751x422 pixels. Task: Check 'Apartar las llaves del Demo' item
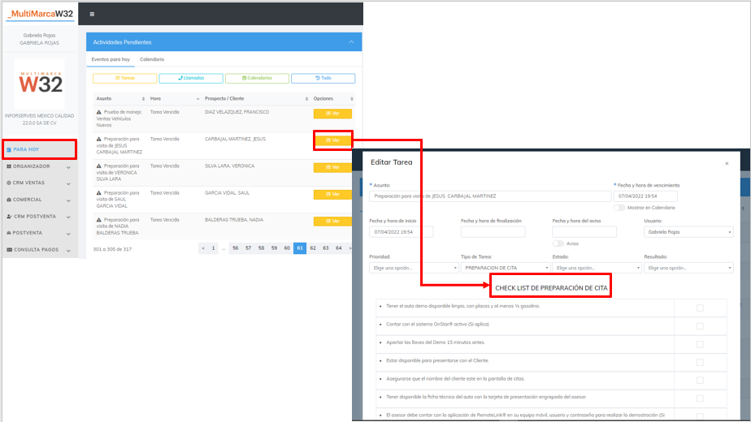(700, 344)
